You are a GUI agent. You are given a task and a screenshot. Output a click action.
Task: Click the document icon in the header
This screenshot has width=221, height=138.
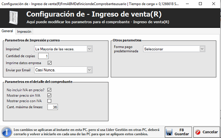pos(13,18)
